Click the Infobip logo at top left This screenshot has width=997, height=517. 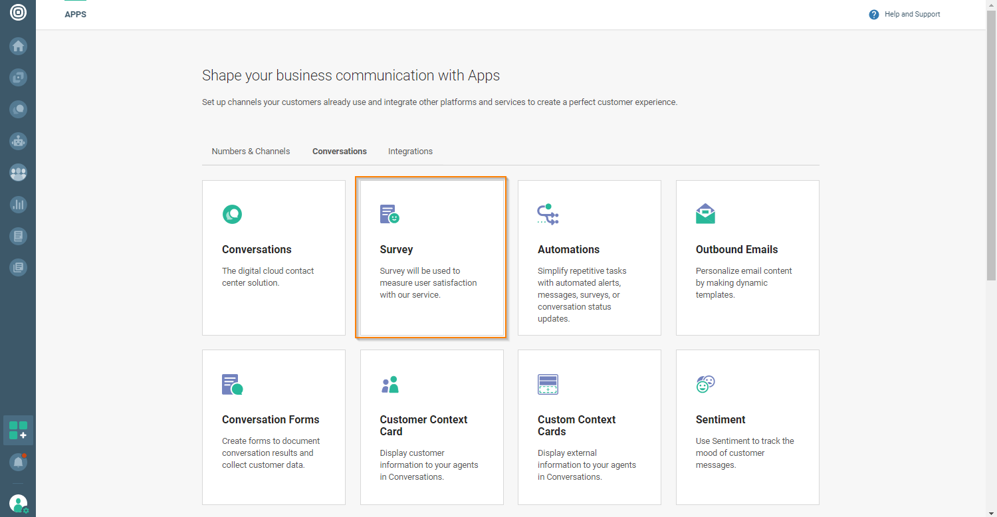[18, 13]
